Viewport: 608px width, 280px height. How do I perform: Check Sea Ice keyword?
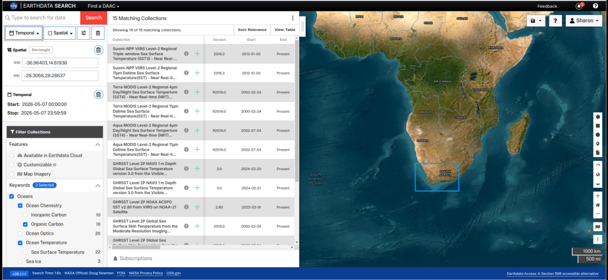(20, 261)
